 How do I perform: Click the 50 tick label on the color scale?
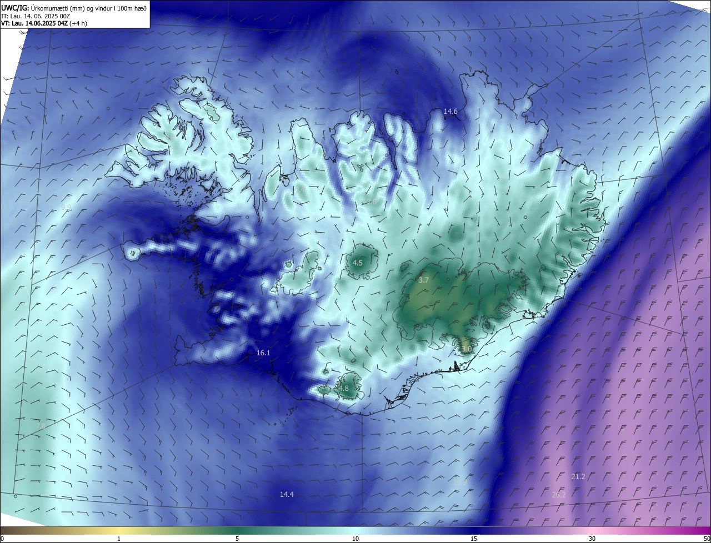pos(707,539)
